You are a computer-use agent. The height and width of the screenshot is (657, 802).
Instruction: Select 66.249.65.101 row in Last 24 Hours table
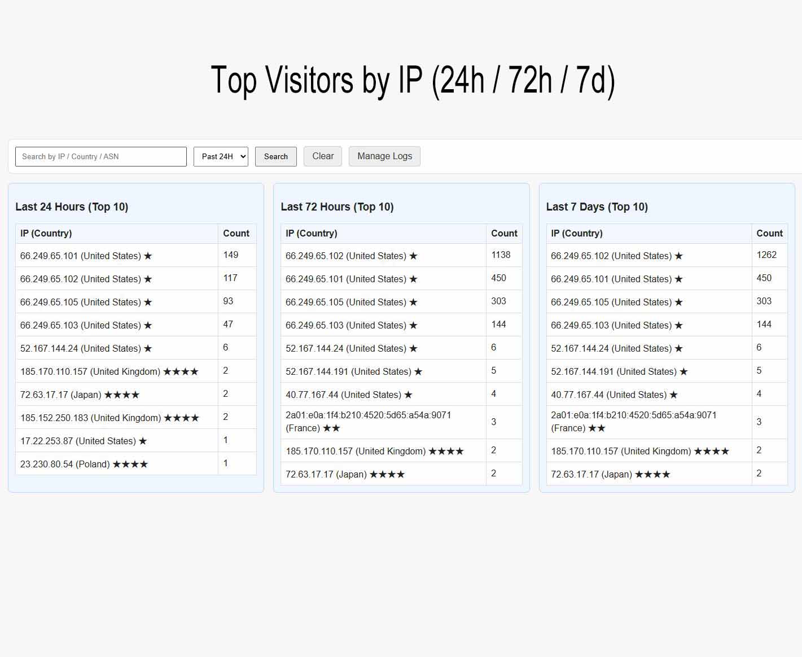click(136, 255)
